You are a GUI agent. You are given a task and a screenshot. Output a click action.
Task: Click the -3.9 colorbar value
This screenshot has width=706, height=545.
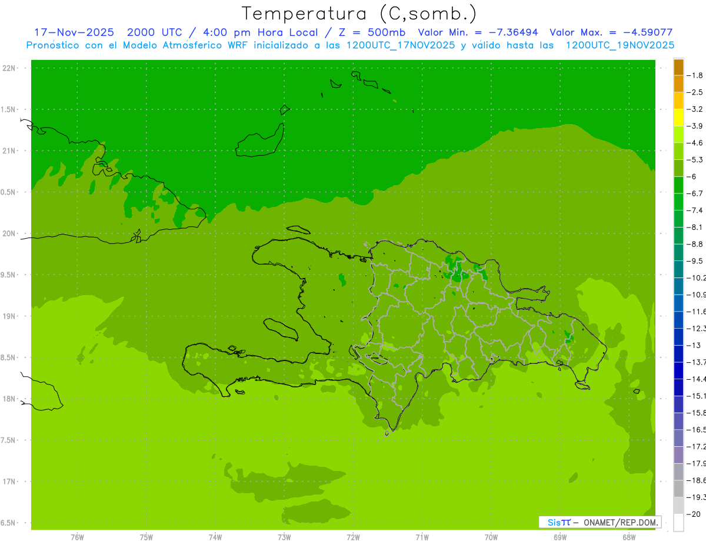click(695, 126)
